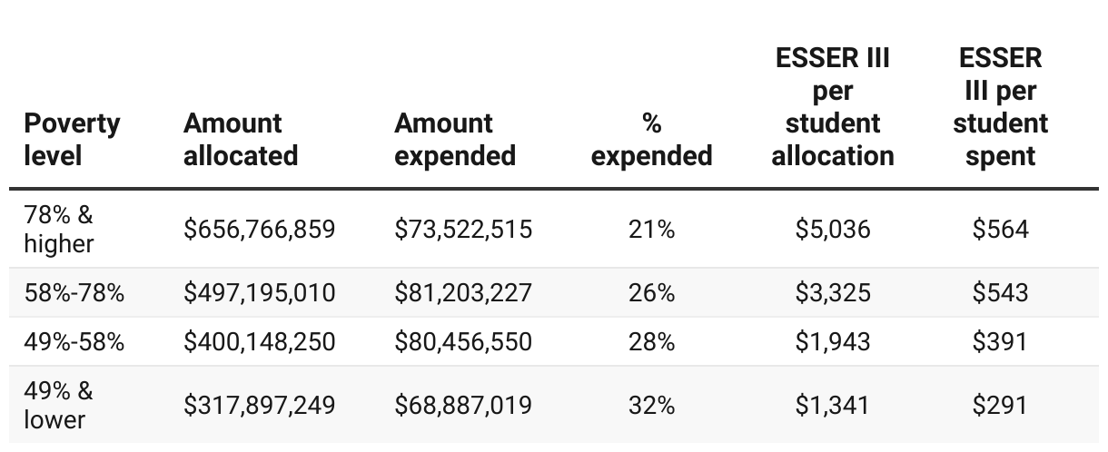Click the $5,036 per student allocation
Screen dimensions: 1108x452
click(833, 229)
